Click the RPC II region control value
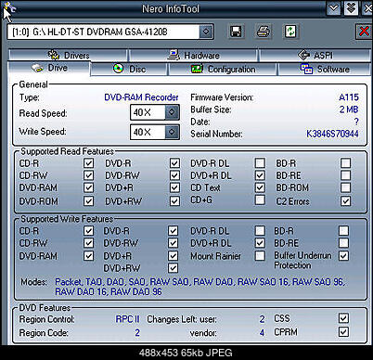The image size is (373, 360). tap(127, 319)
